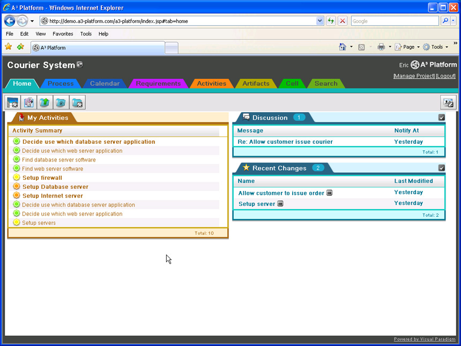Screen dimensions: 461x346
Task: Open the Favorites menu
Action: [63, 34]
